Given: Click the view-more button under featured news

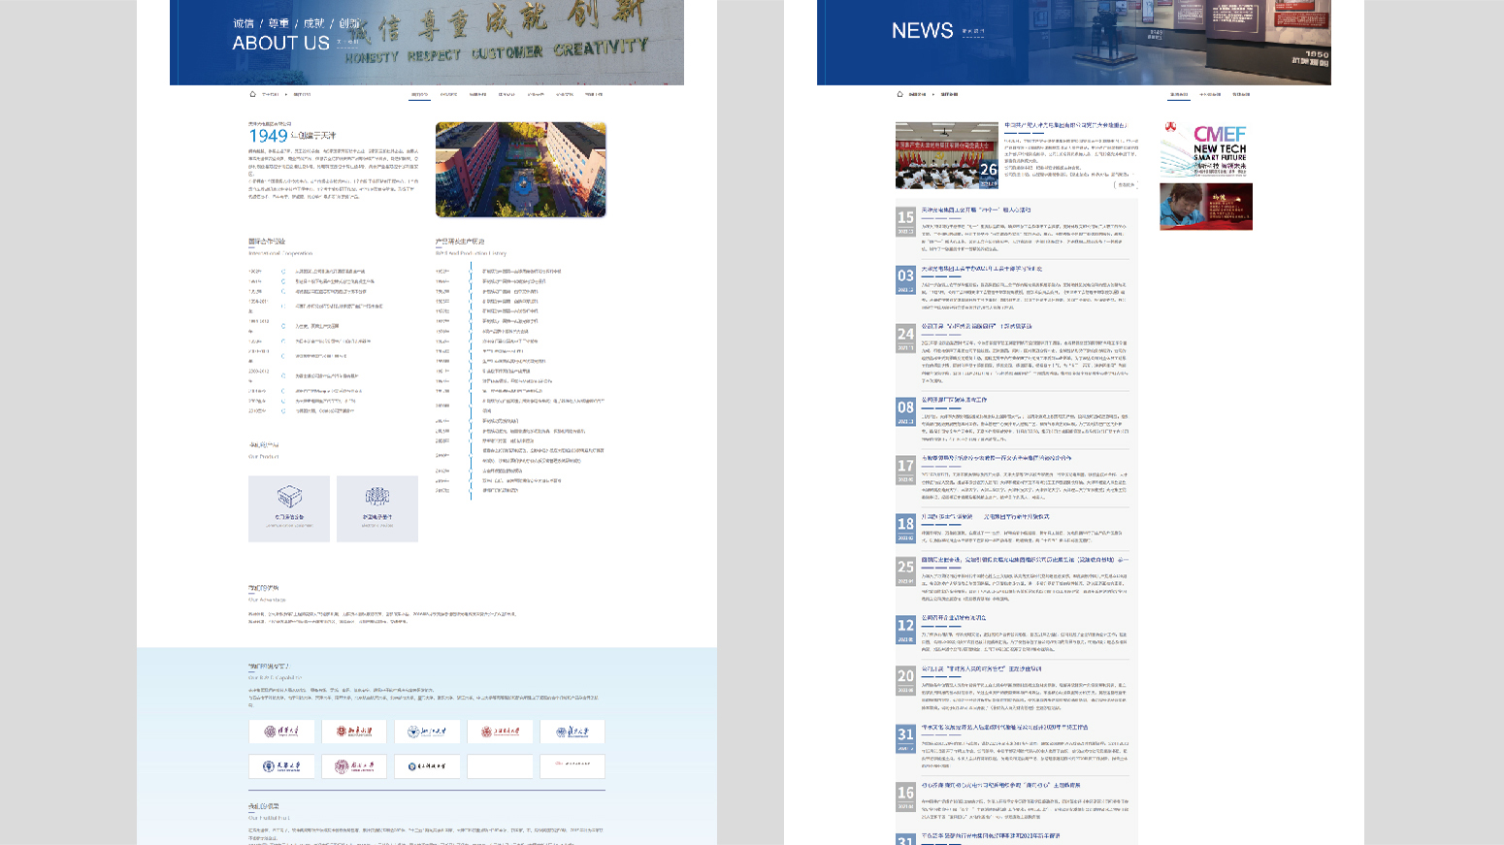Looking at the screenshot, I should point(1125,184).
